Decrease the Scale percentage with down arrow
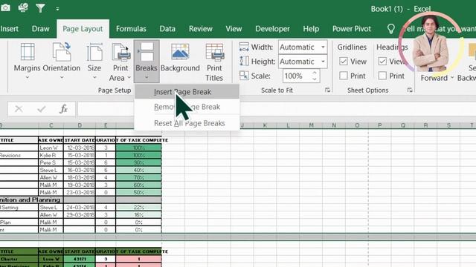Image resolution: width=476 pixels, height=267 pixels. pos(314,79)
